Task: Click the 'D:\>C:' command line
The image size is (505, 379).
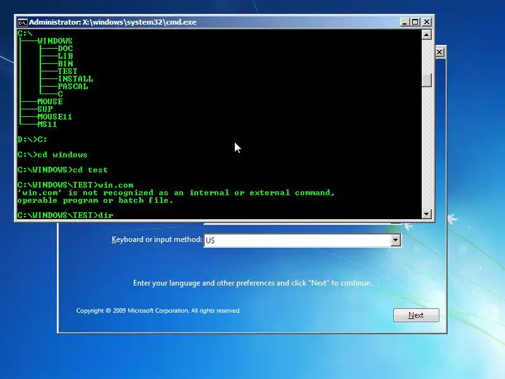Action: coord(32,140)
